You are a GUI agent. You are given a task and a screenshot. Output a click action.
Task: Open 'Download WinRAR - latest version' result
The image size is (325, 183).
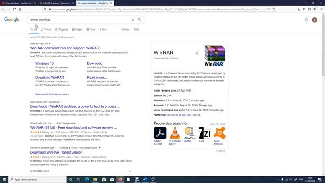click(x=56, y=152)
